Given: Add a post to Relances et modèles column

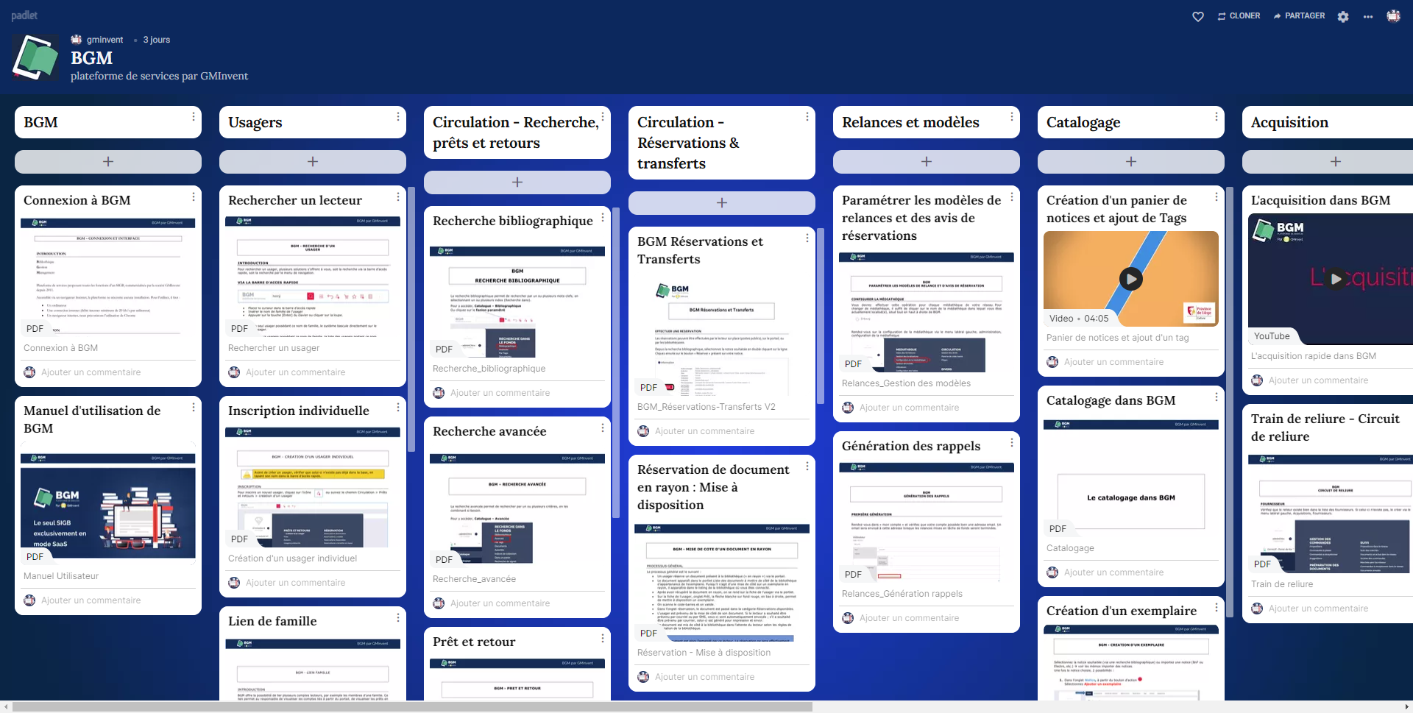Looking at the screenshot, I should 927,162.
